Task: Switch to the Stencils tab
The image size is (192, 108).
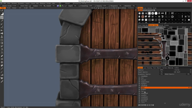Action: (x=161, y=25)
